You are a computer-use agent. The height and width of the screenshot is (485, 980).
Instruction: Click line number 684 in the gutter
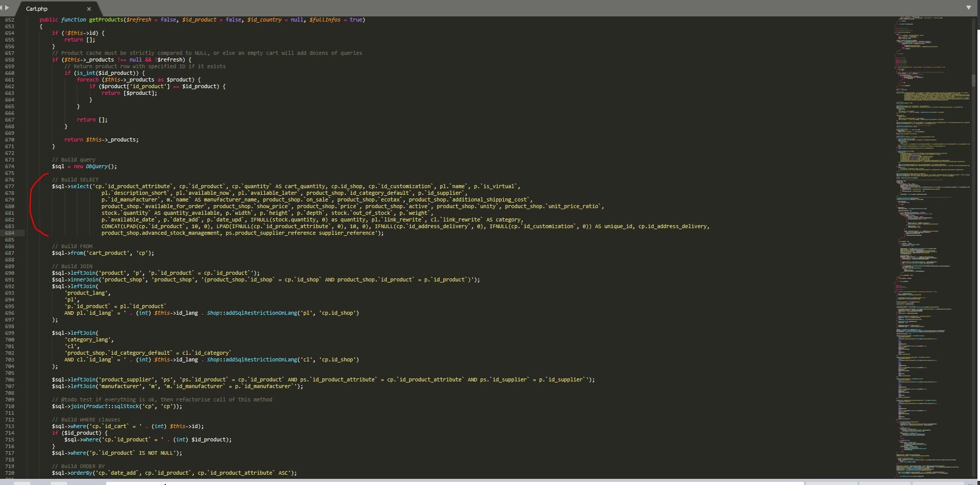tap(10, 233)
